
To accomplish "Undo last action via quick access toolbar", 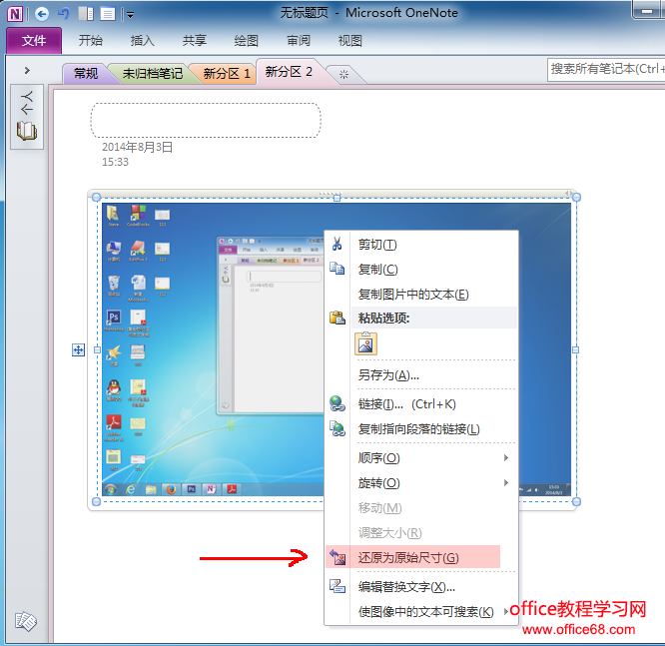I will [64, 14].
